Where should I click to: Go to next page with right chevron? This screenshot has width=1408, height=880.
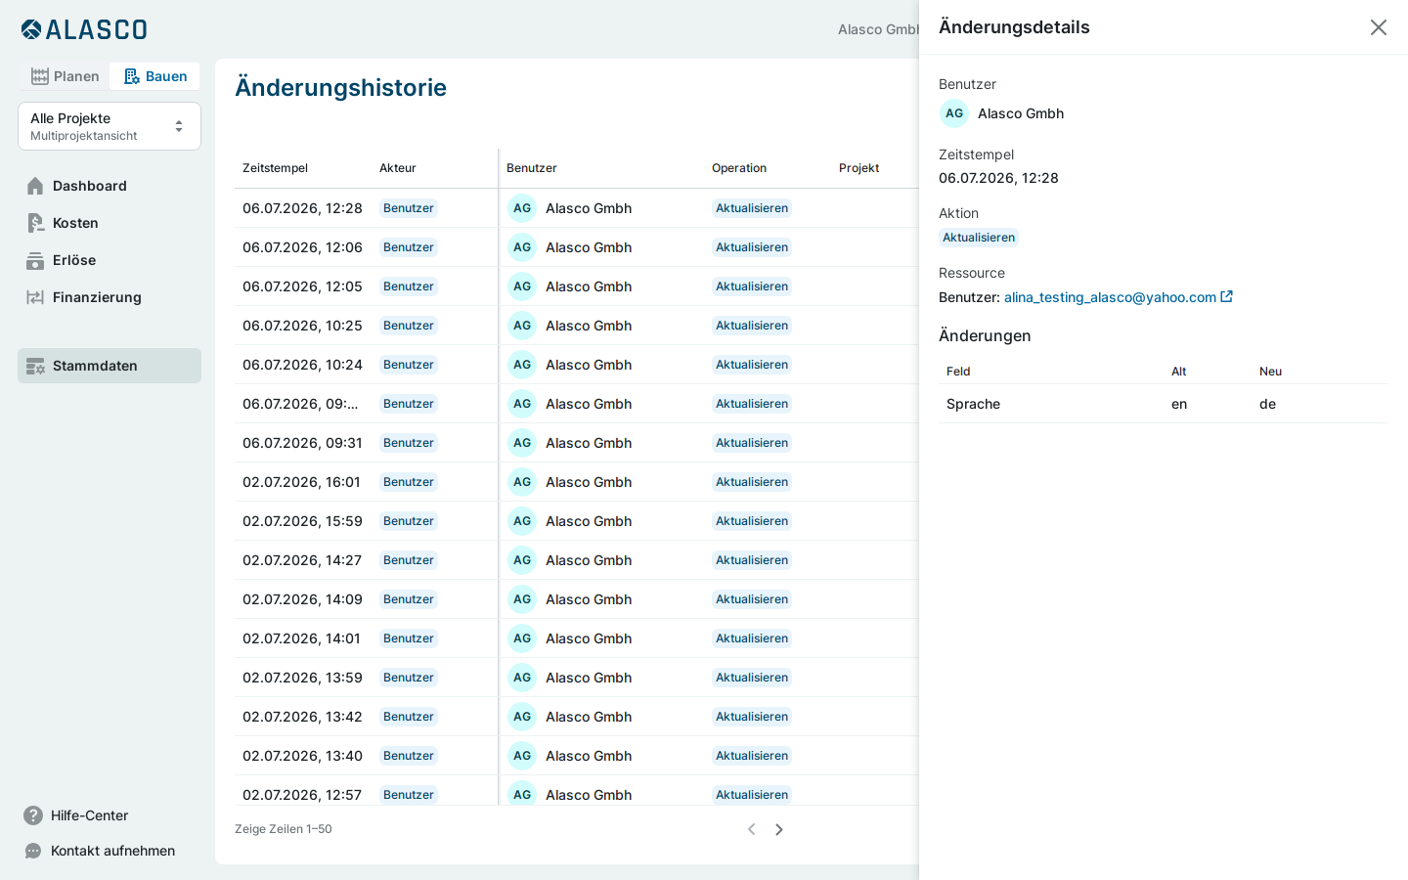coord(779,829)
